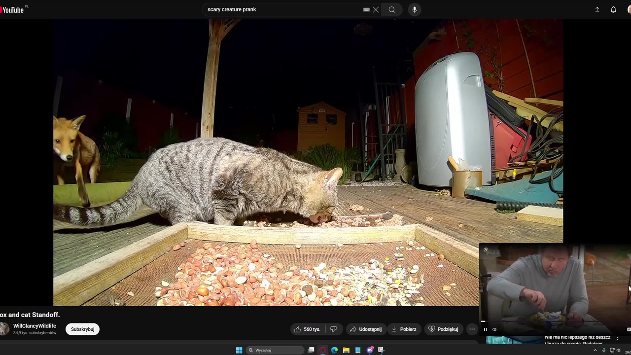
Task: Pause the mini player video
Action: pos(485,329)
